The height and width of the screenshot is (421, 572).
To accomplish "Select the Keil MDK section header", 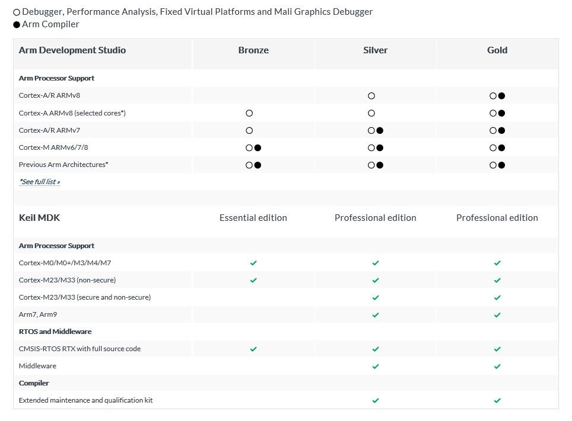I will point(39,217).
